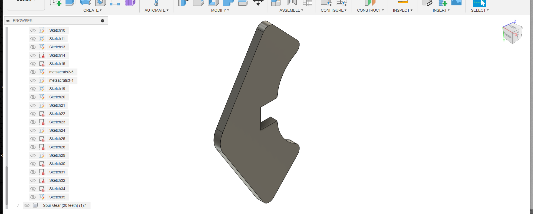Select Sketch21 in the browser tree
This screenshot has width=533, height=214.
57,105
